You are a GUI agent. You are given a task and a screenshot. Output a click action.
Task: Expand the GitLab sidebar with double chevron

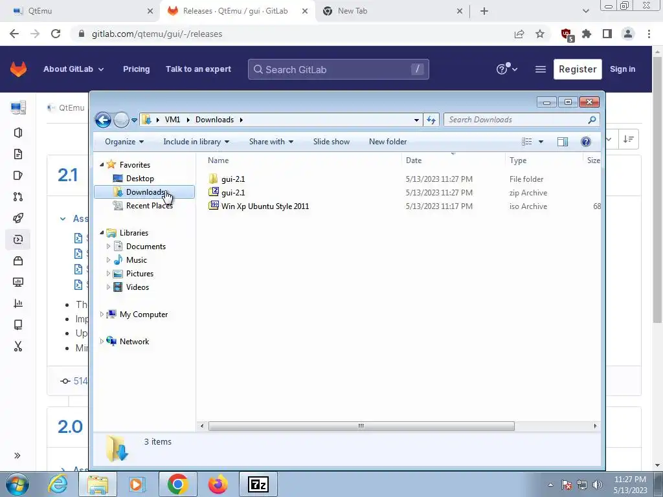pyautogui.click(x=17, y=456)
